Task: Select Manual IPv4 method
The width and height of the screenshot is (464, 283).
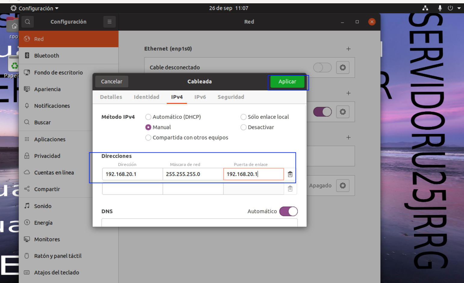Action: pyautogui.click(x=158, y=127)
